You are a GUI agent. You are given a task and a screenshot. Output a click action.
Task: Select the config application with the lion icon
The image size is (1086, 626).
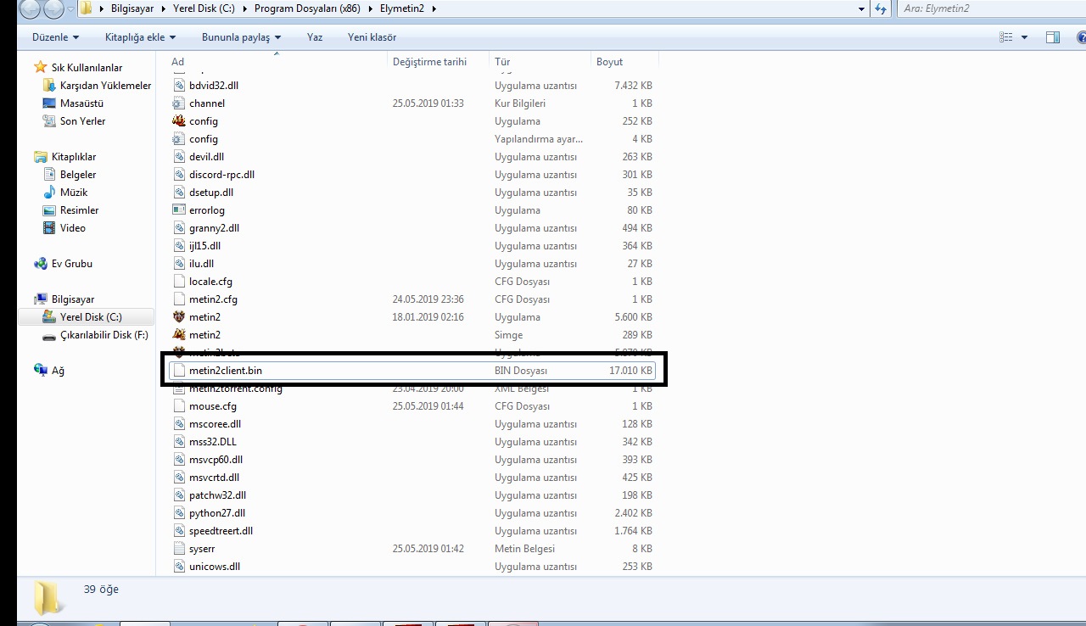pyautogui.click(x=204, y=121)
